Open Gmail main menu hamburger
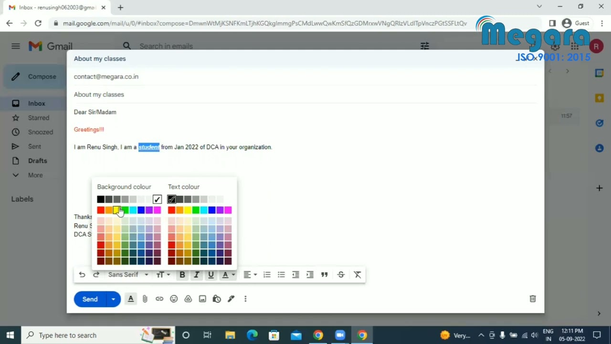This screenshot has width=611, height=344. pyautogui.click(x=16, y=46)
